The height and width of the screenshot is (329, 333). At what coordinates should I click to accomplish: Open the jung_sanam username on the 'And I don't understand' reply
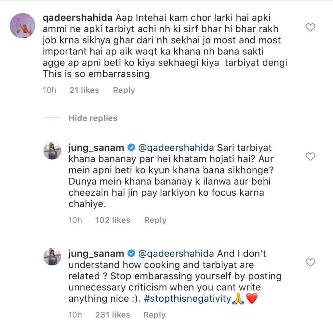click(96, 254)
